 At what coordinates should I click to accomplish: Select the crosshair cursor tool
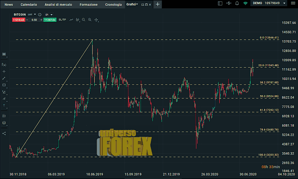(4, 72)
